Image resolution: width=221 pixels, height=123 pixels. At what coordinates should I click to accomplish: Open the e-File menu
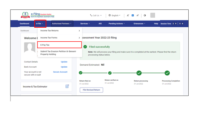(x=39, y=24)
